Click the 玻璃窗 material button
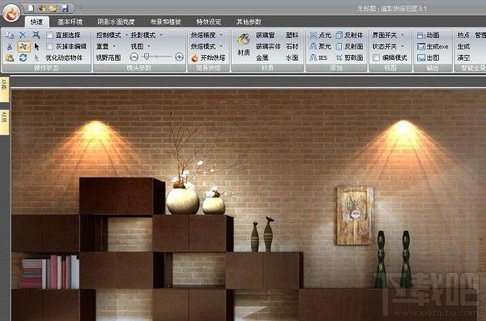Viewport: 486px width, 321px height. point(266,36)
